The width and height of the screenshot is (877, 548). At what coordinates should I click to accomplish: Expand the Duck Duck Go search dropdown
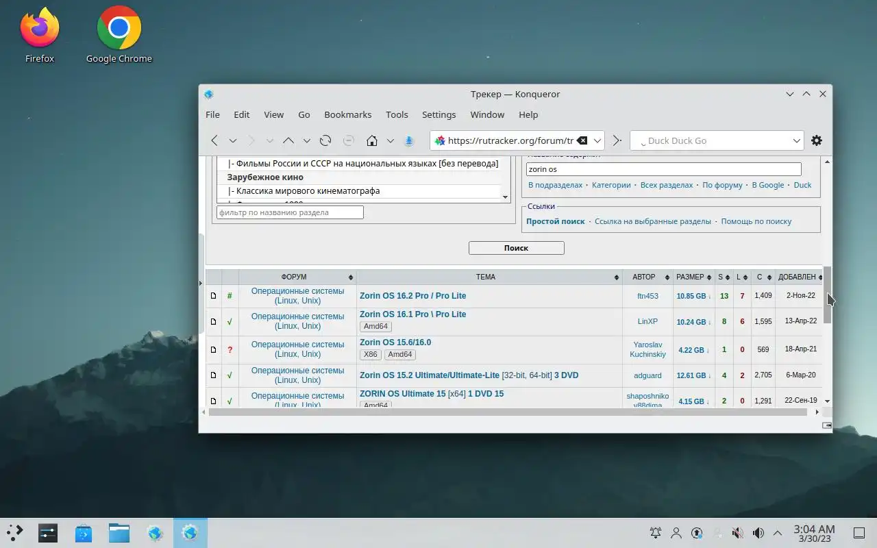797,140
